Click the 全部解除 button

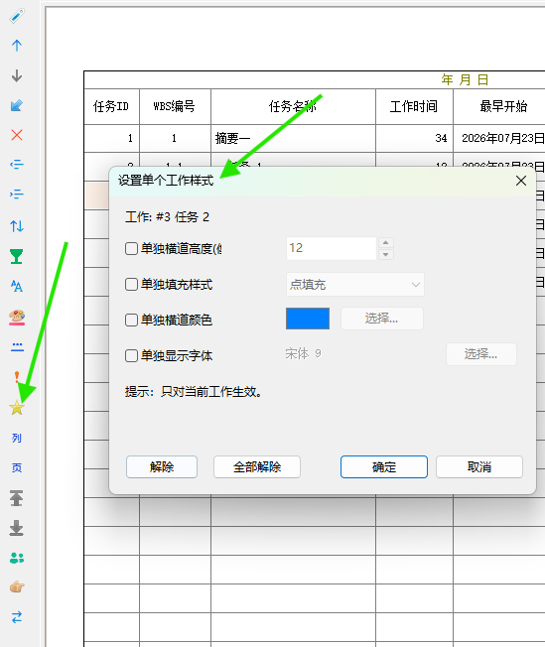(257, 467)
